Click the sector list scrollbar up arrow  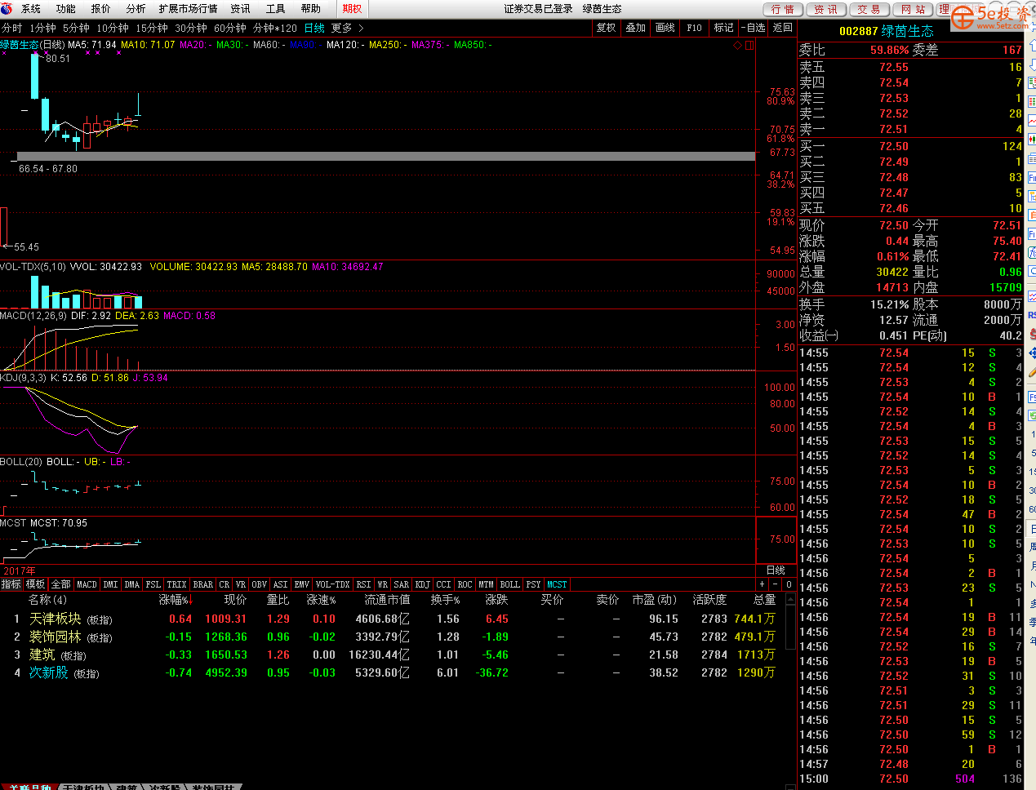coord(790,599)
